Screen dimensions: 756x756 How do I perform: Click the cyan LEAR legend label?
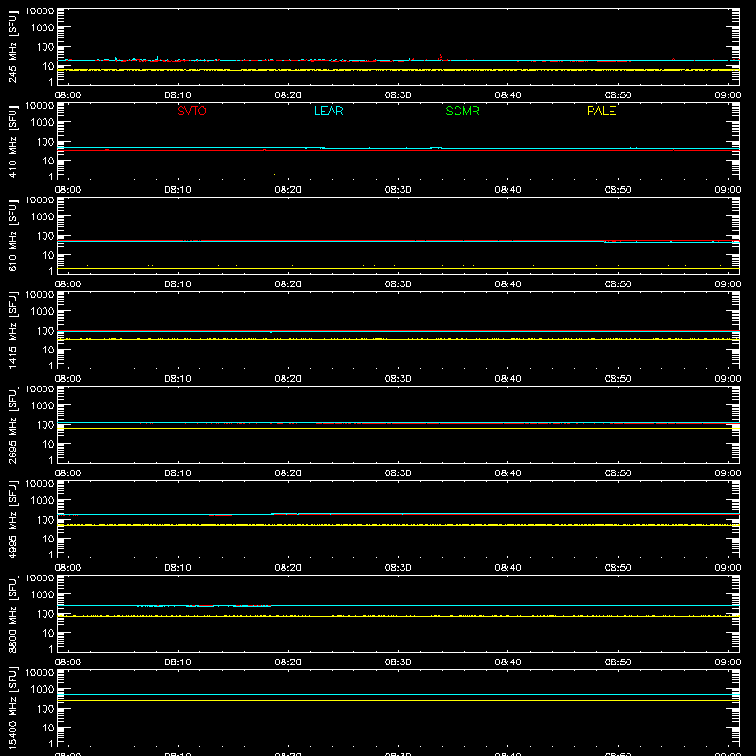click(x=328, y=111)
